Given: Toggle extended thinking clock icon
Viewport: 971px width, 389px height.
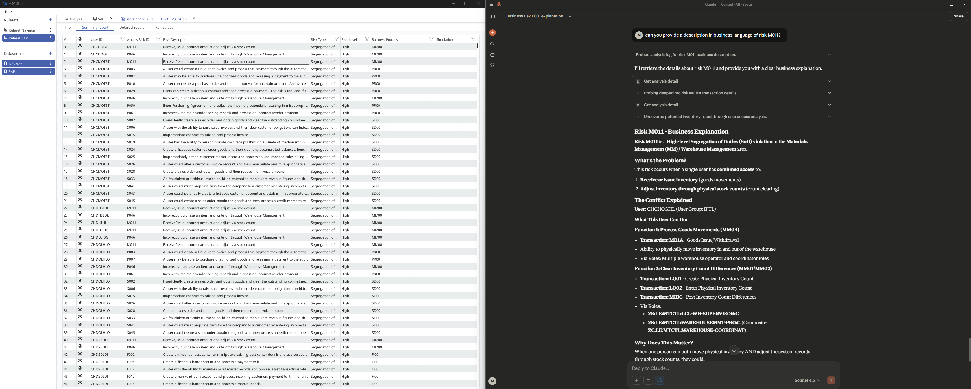Looking at the screenshot, I should (x=660, y=380).
